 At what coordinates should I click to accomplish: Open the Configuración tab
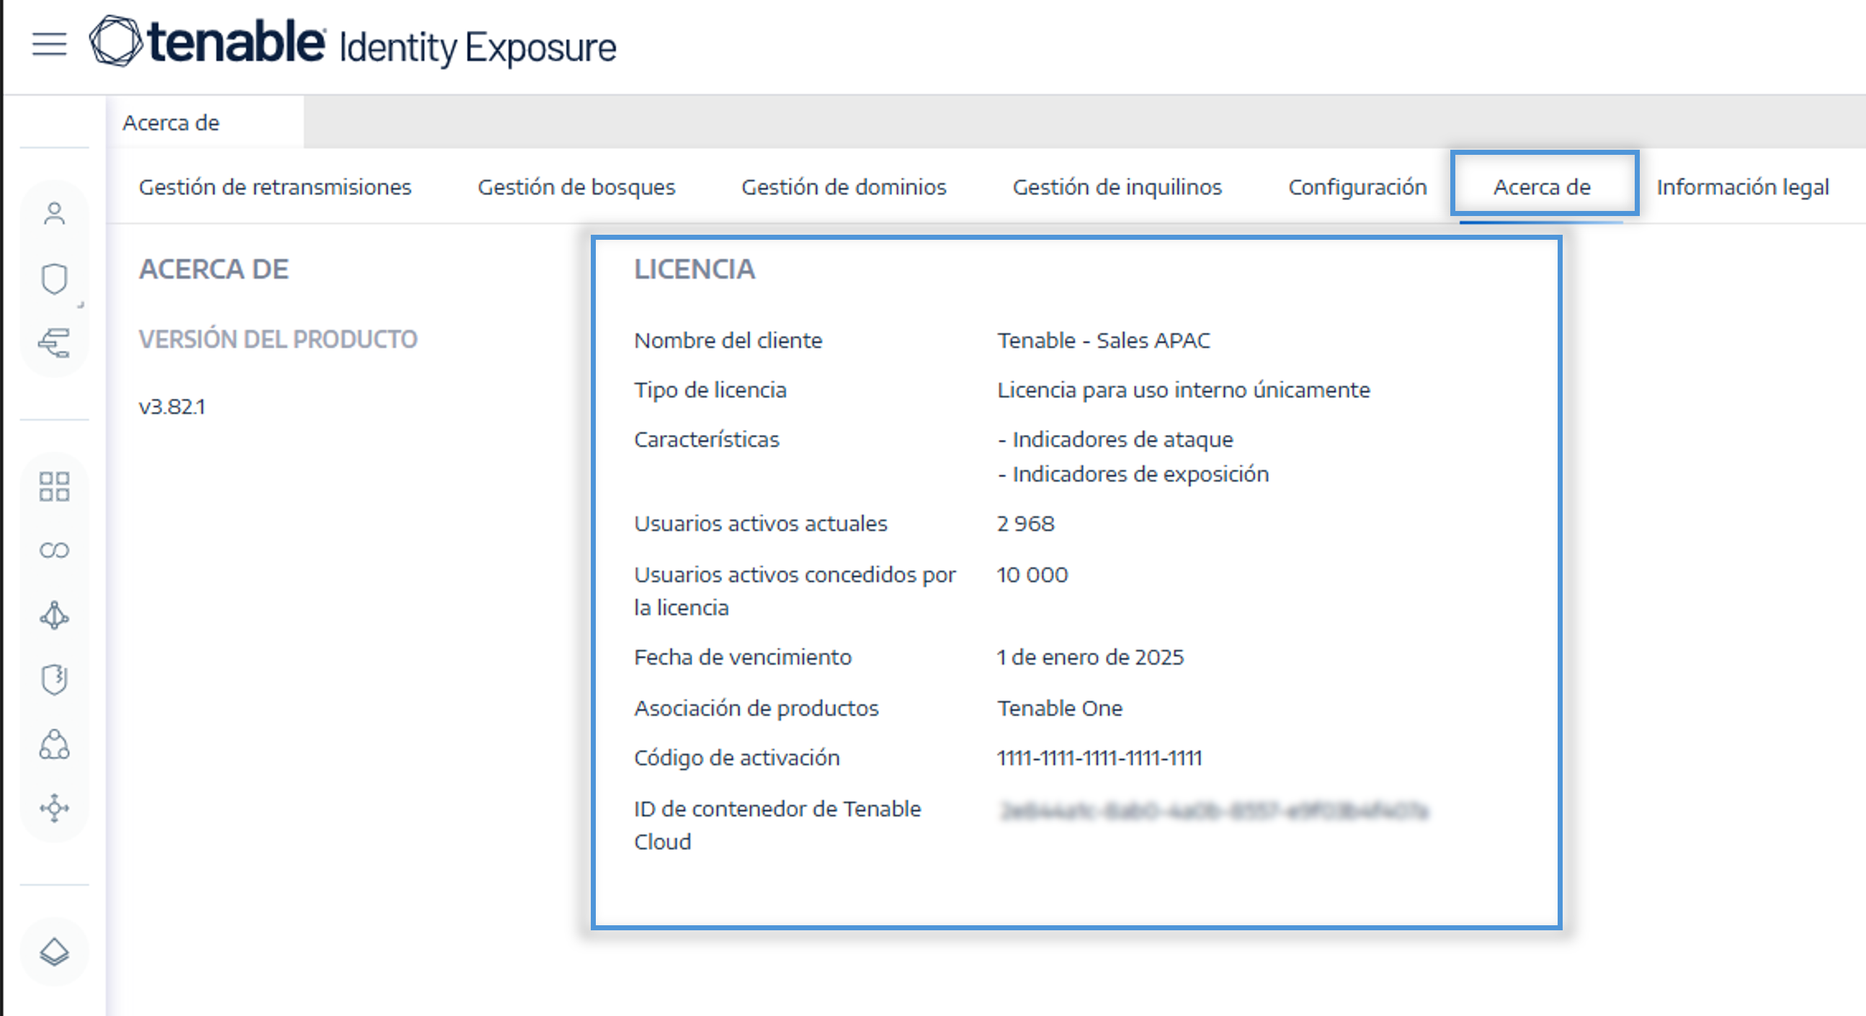click(x=1357, y=186)
